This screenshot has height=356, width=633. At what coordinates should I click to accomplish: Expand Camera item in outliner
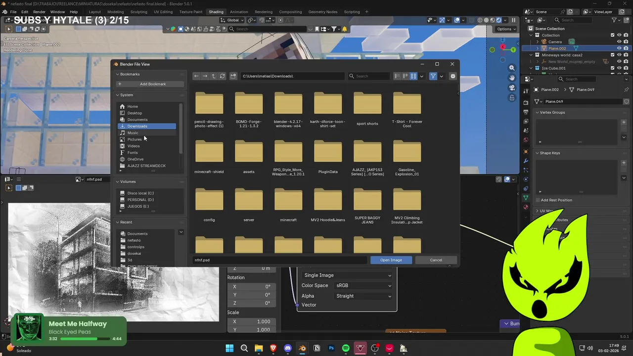[x=538, y=42]
